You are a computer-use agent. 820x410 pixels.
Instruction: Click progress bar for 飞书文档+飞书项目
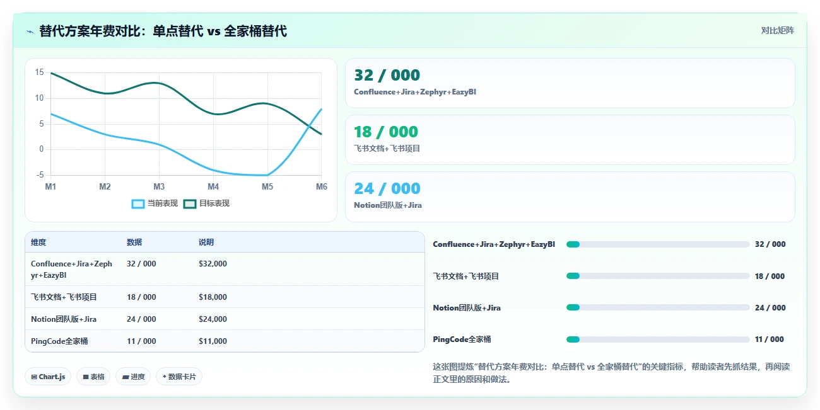click(x=658, y=276)
